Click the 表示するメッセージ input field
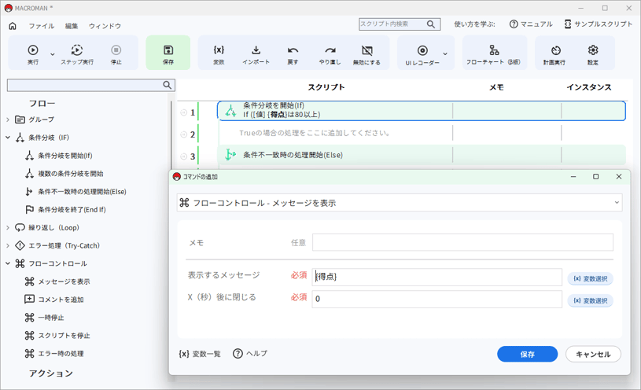 click(437, 277)
